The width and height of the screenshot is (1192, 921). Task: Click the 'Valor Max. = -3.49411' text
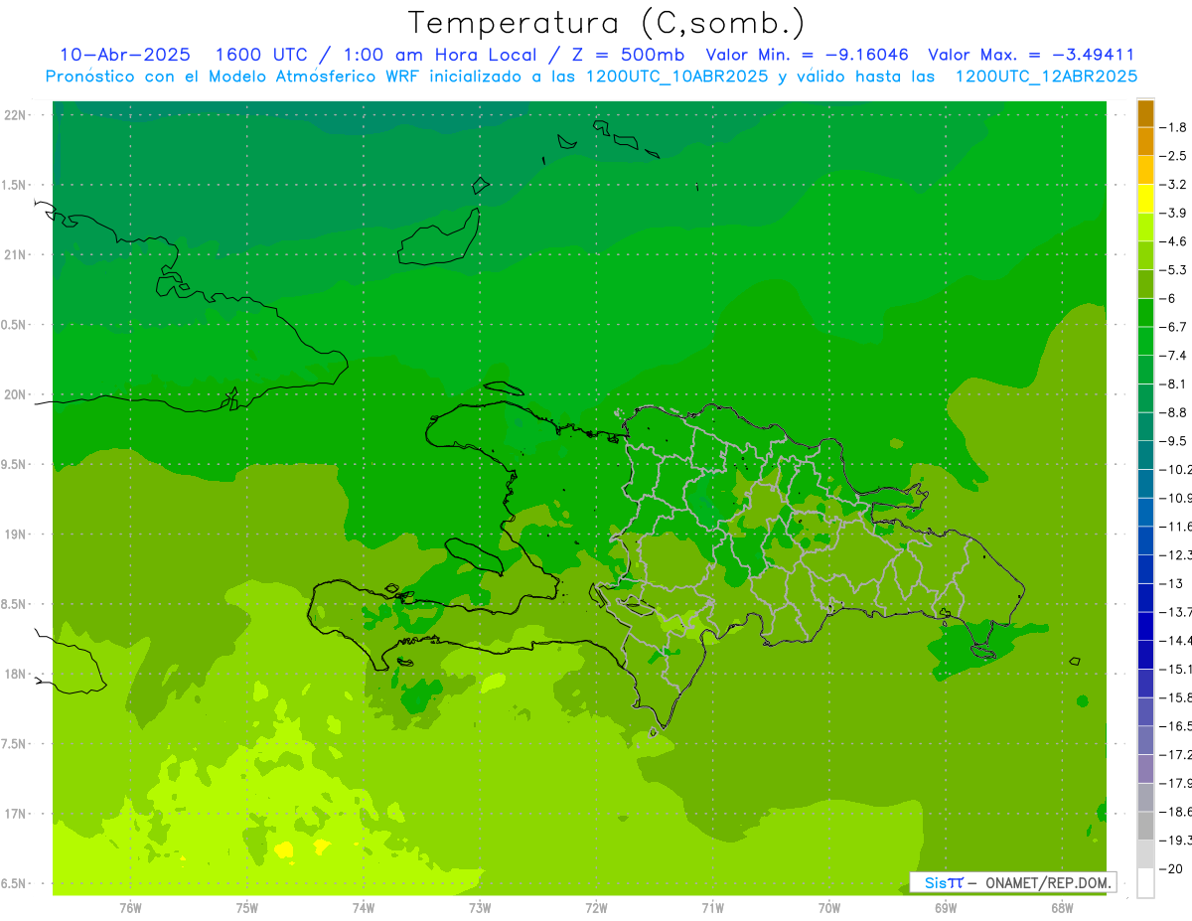coord(1031,55)
